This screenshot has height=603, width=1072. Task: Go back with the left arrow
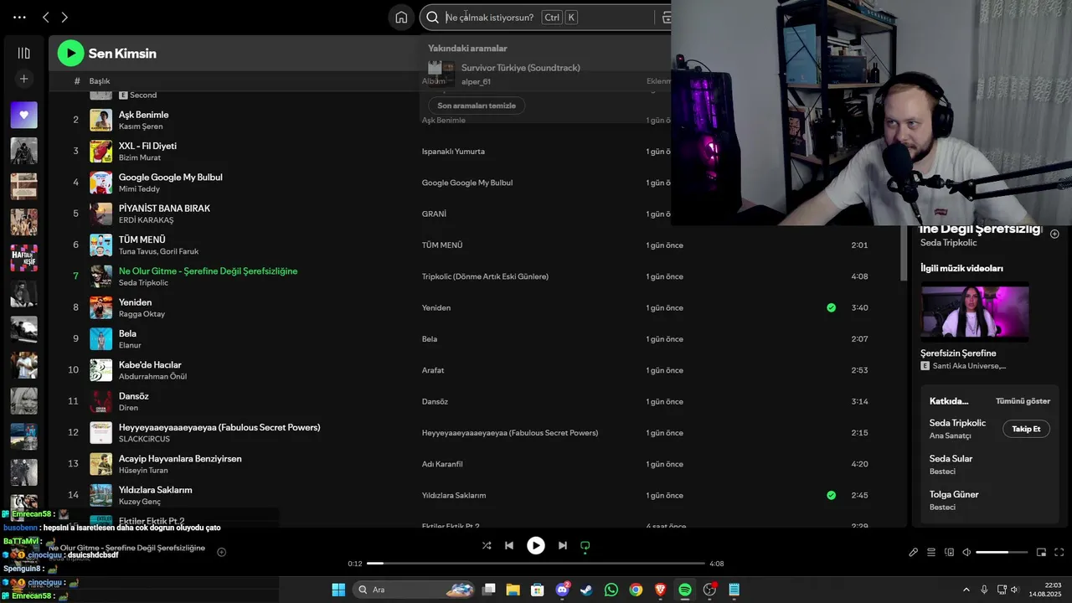click(46, 17)
